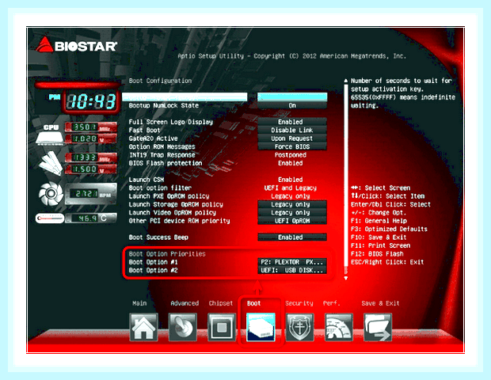Toggle Boot Success Beep Enabled value

(292, 237)
